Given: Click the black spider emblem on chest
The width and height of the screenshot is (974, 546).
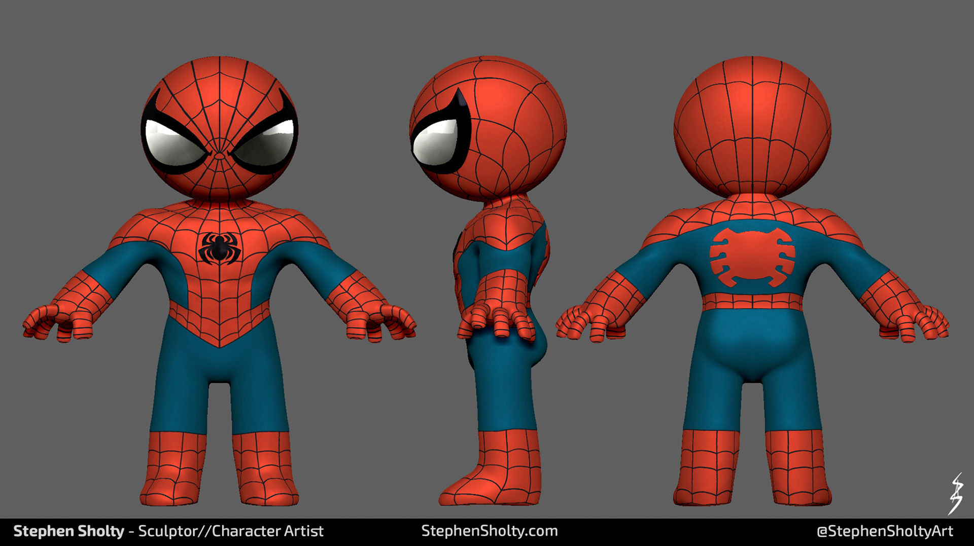Looking at the screenshot, I should tap(219, 247).
